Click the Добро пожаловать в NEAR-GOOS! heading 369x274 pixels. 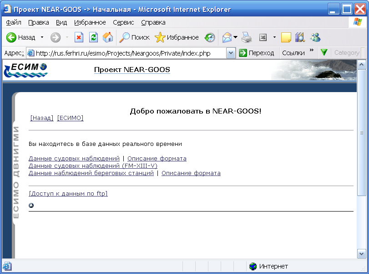pyautogui.click(x=196, y=111)
